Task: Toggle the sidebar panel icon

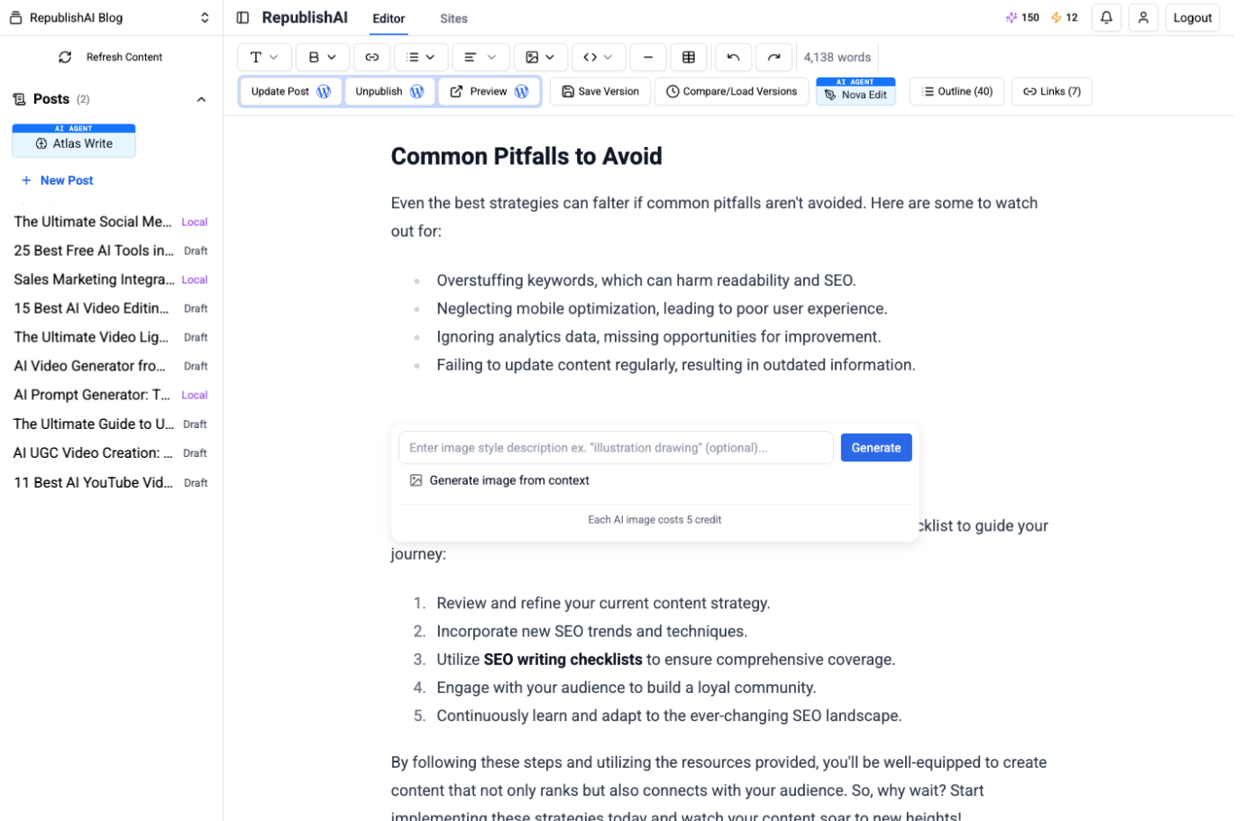Action: [242, 18]
